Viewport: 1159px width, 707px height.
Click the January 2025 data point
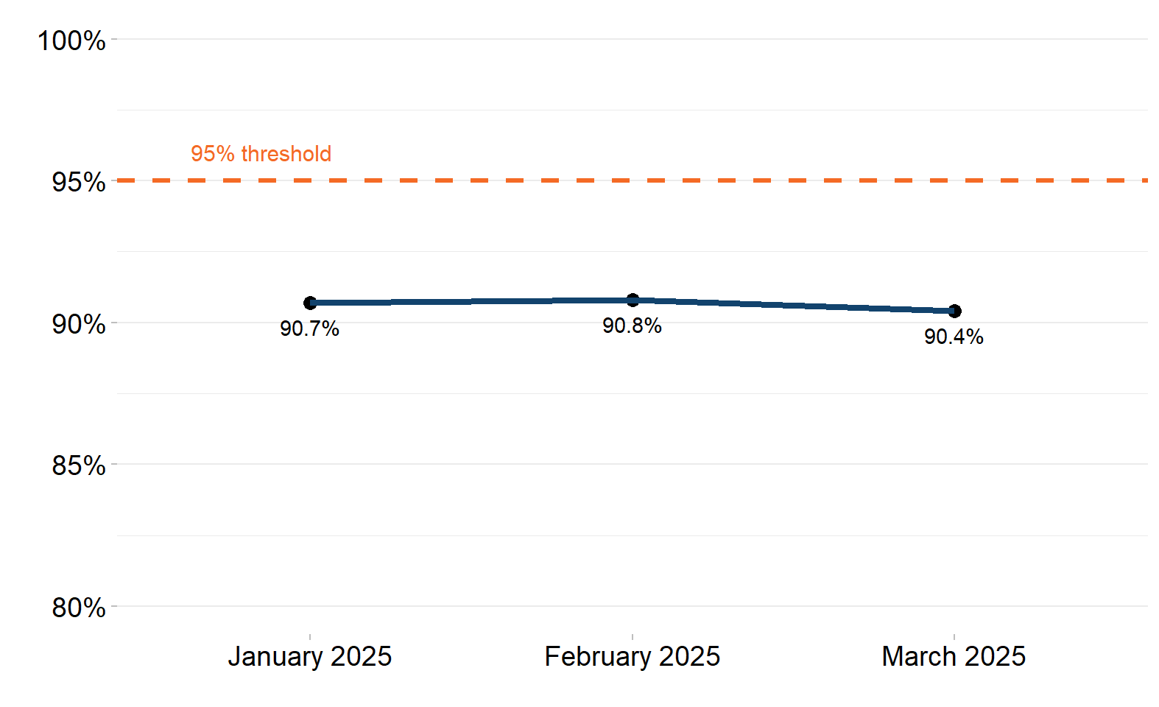[310, 303]
